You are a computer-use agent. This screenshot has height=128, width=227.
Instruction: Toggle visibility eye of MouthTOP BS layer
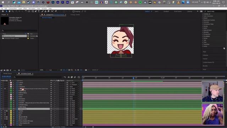[1, 117]
